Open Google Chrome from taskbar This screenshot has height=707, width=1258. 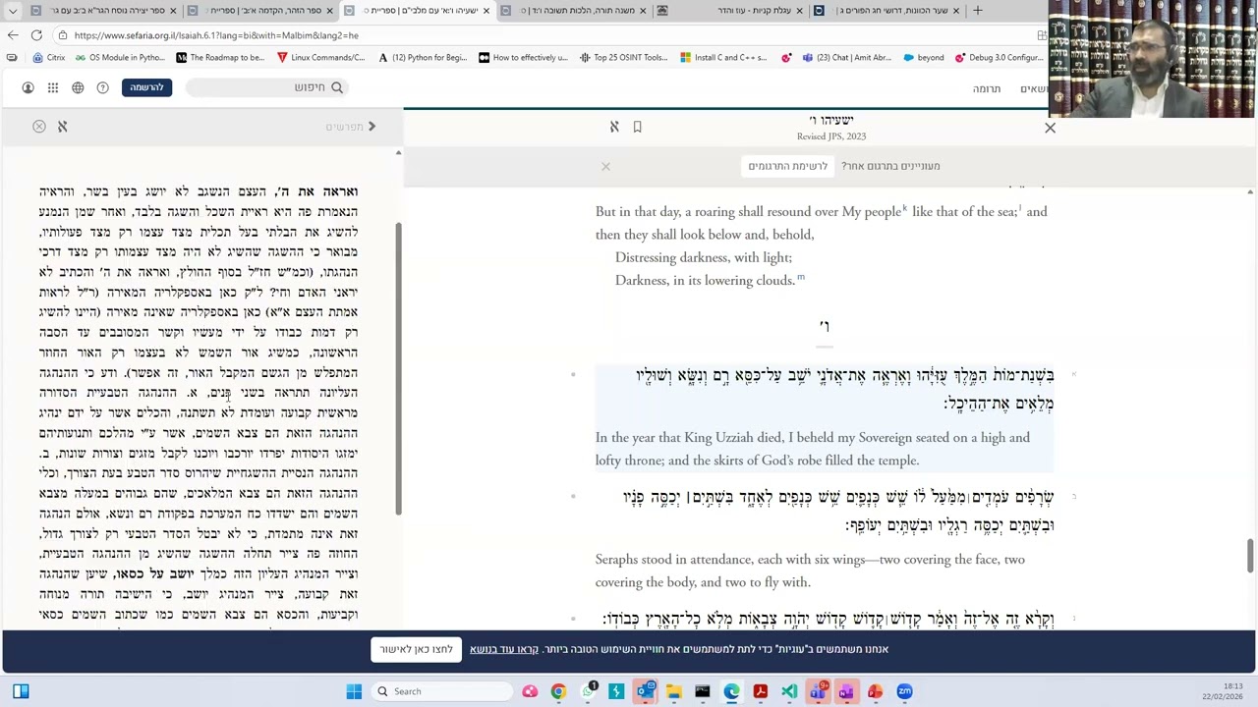point(558,691)
